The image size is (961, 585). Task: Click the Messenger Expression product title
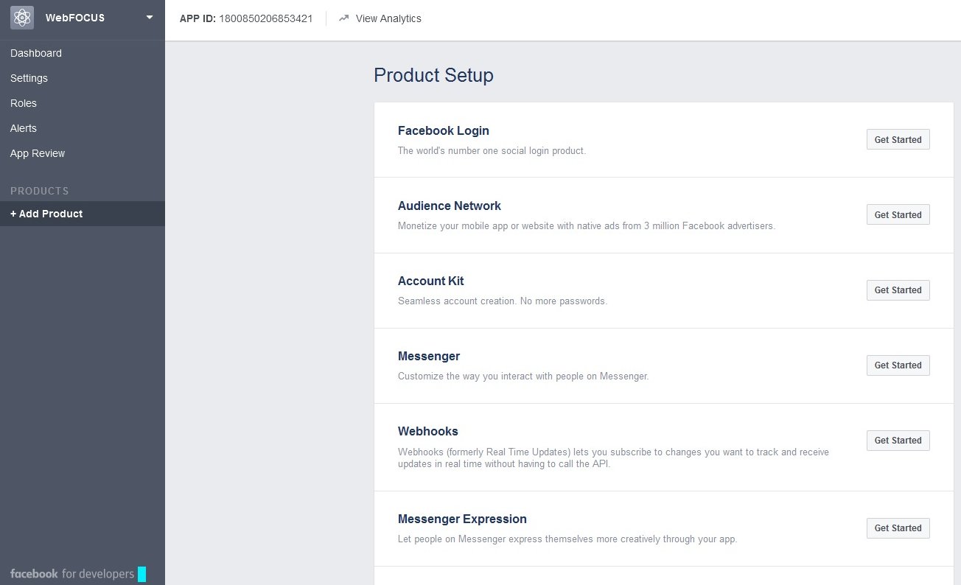click(462, 519)
